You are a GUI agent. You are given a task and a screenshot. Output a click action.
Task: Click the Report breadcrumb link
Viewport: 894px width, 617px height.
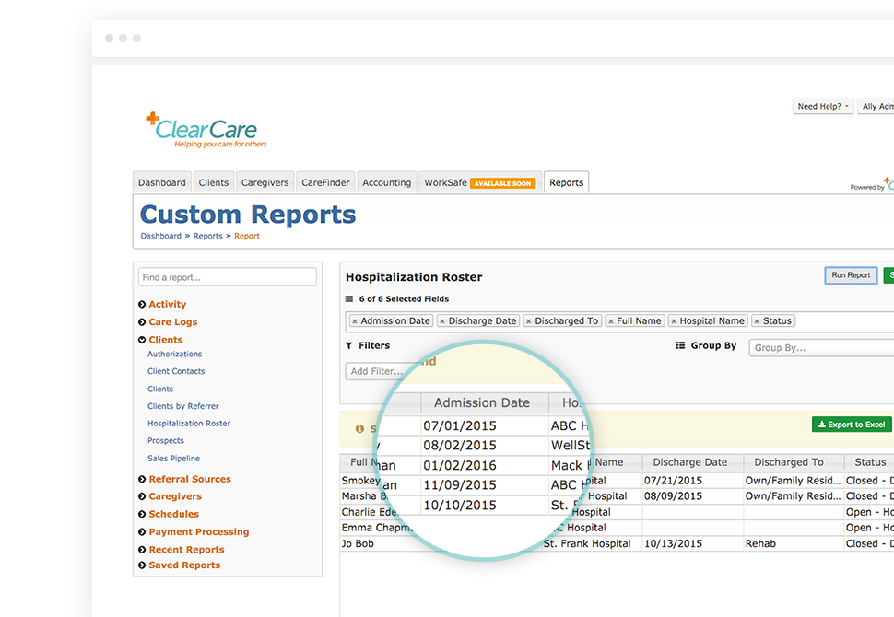[247, 236]
